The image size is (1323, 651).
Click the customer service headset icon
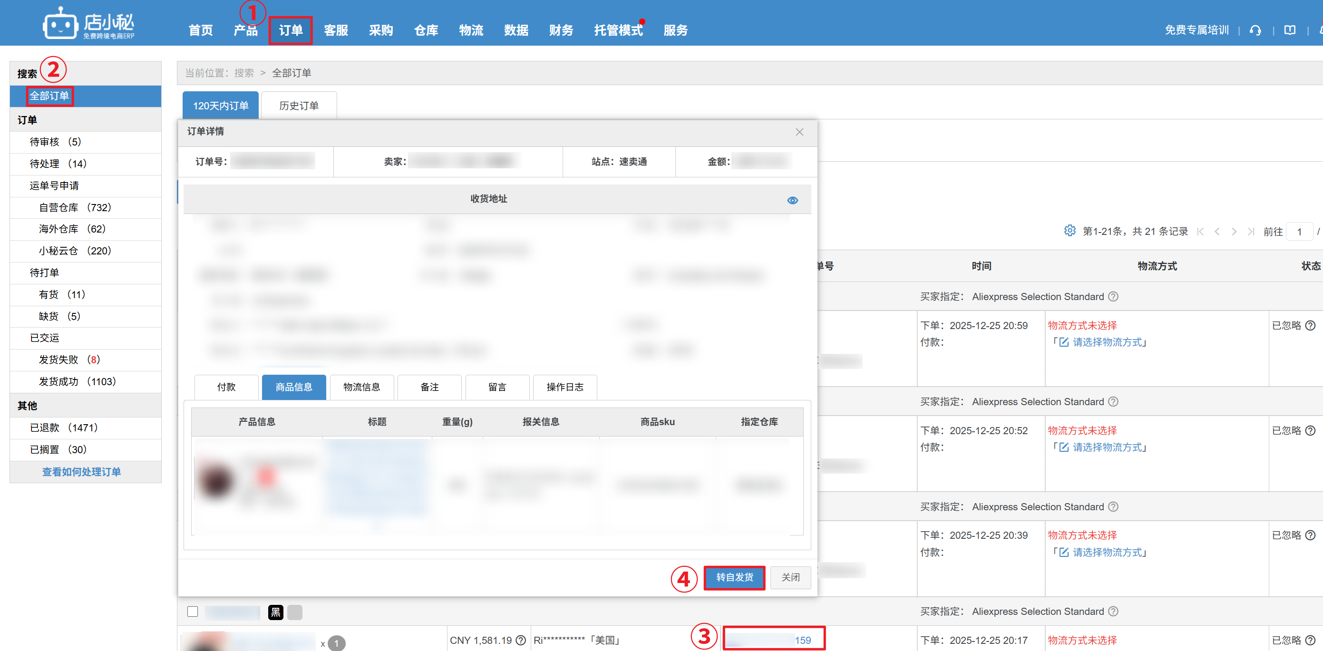coord(1255,30)
